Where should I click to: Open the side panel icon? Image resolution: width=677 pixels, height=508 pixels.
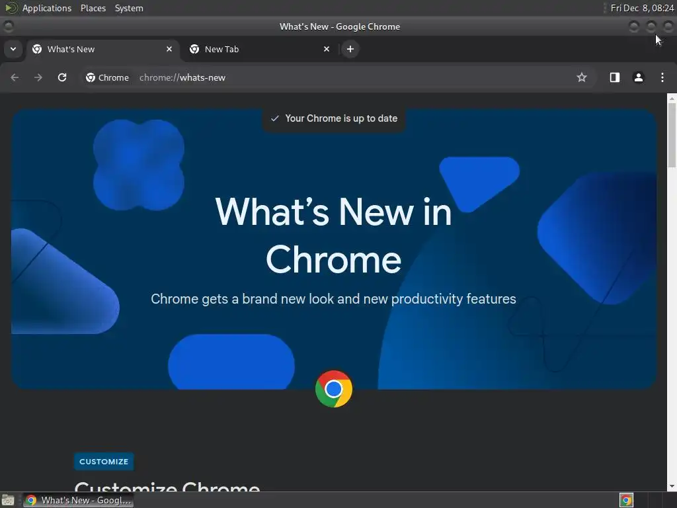(x=614, y=77)
